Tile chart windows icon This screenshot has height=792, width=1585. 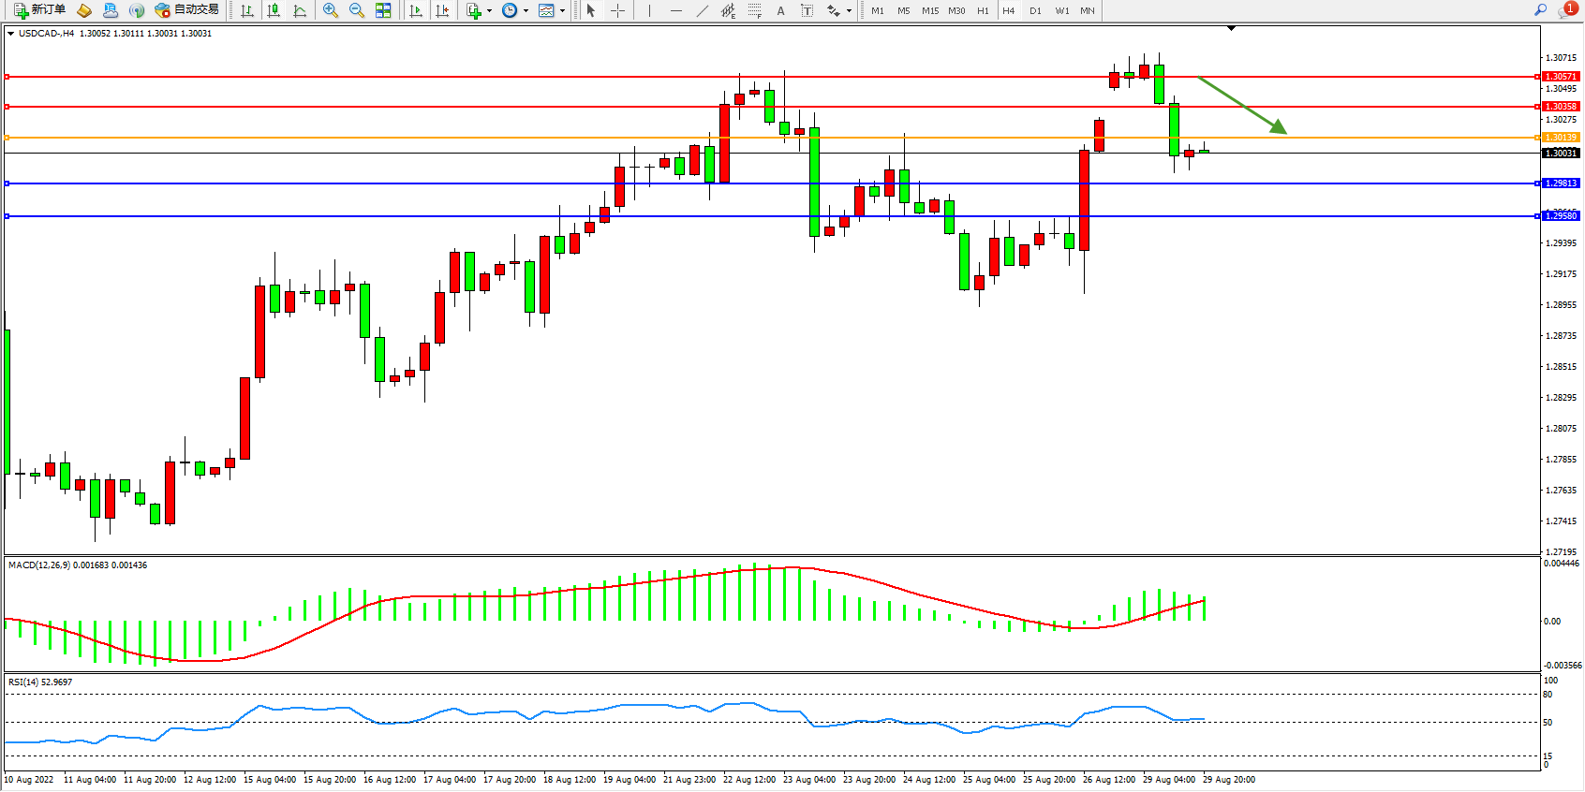(x=383, y=10)
